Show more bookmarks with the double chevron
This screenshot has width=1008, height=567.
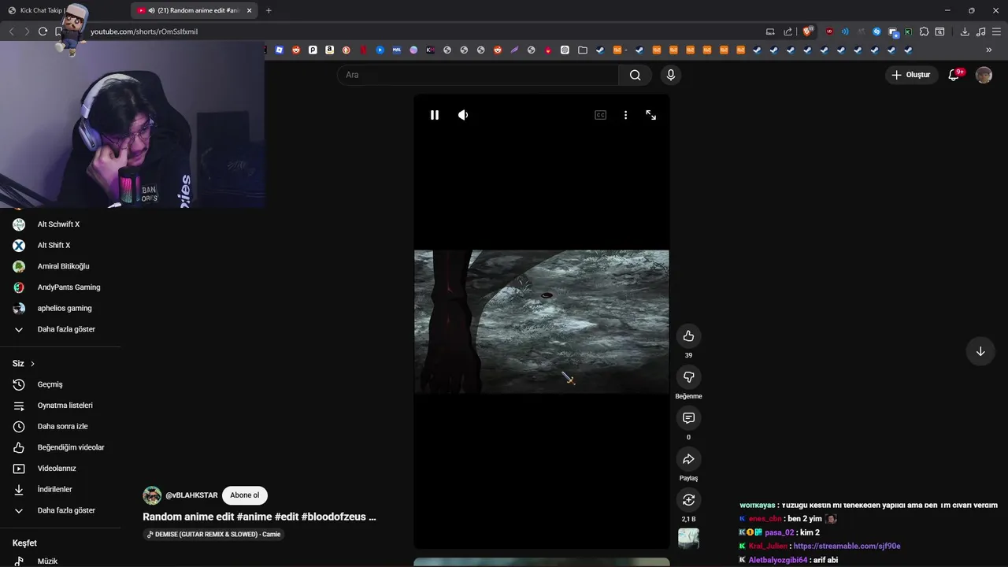pos(989,50)
